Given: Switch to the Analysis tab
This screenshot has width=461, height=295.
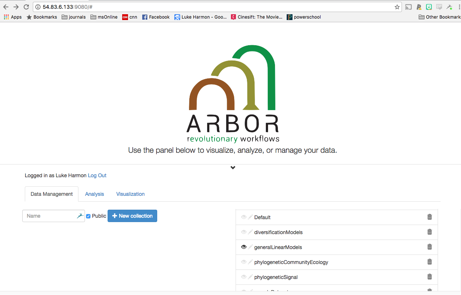Looking at the screenshot, I should pos(94,194).
